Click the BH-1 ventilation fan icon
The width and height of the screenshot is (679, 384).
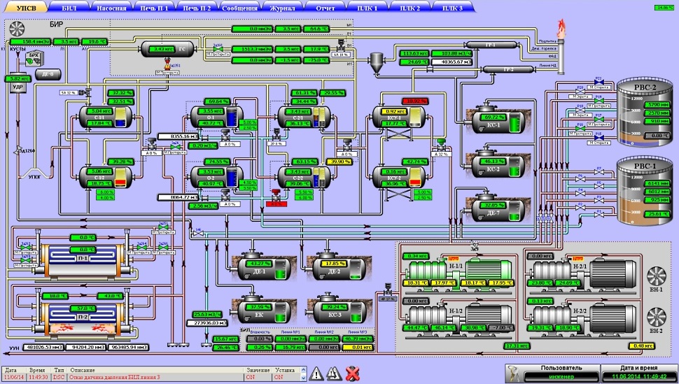click(656, 276)
